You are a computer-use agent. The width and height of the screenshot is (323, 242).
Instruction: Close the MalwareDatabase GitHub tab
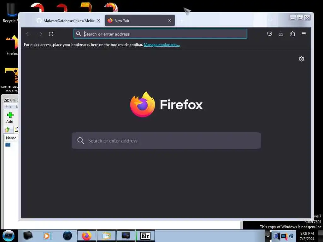tap(99, 20)
